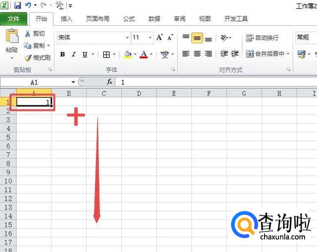Select the row 10 header

tap(8, 181)
